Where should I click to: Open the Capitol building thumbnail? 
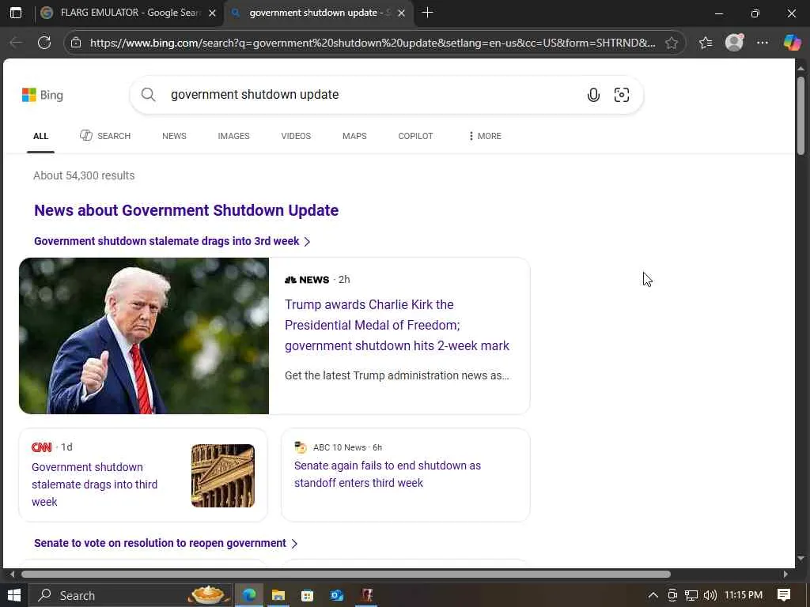pos(222,476)
